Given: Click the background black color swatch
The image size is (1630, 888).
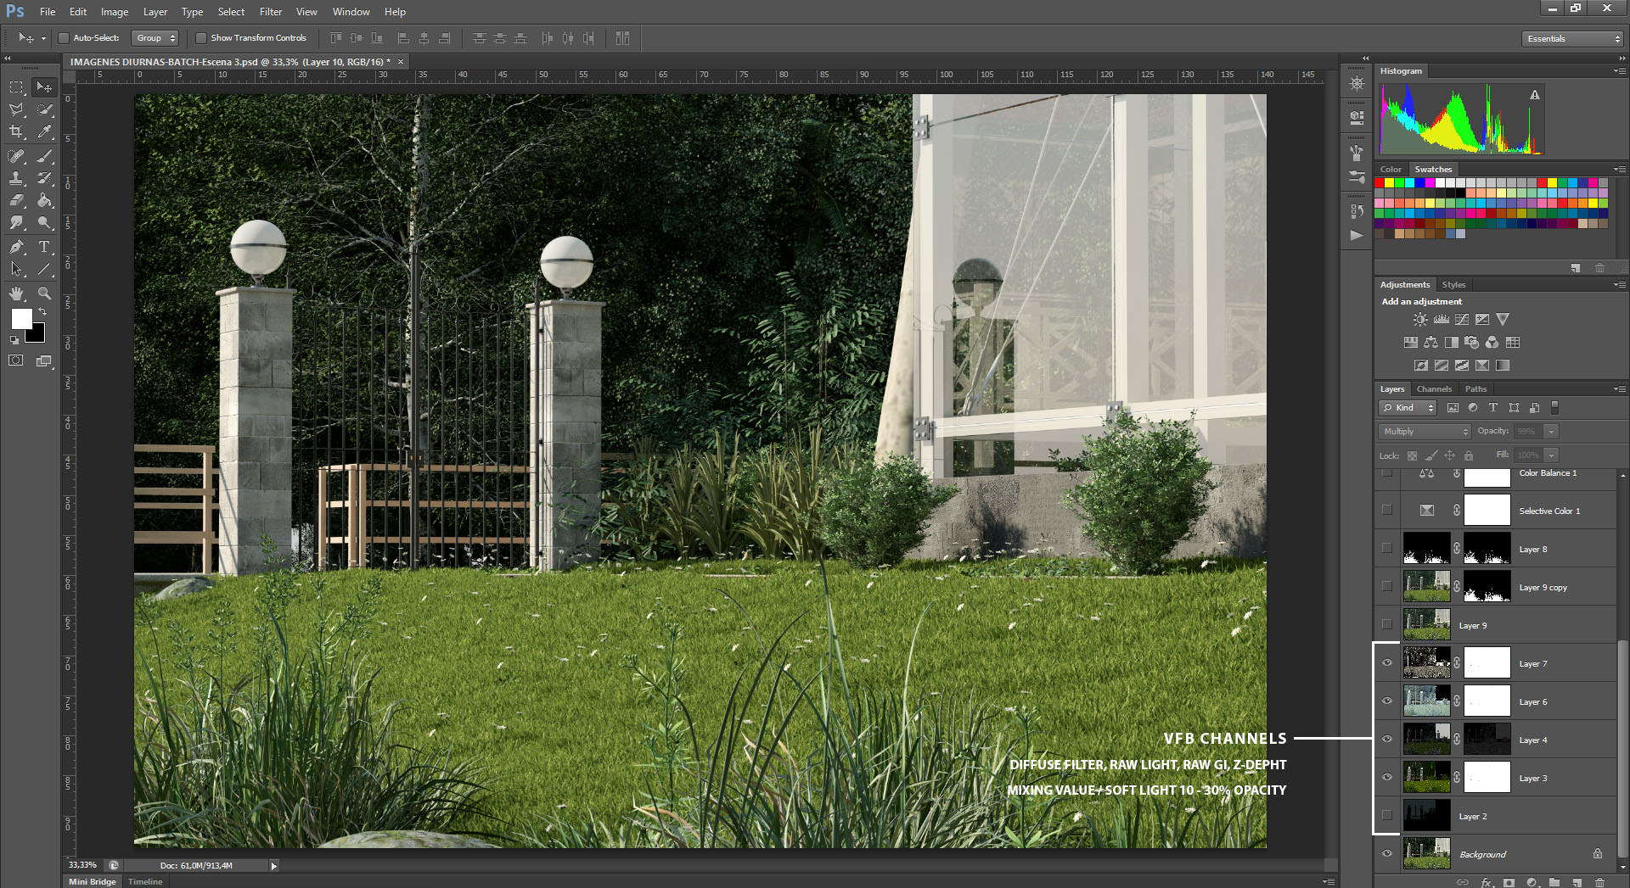Looking at the screenshot, I should coord(37,335).
